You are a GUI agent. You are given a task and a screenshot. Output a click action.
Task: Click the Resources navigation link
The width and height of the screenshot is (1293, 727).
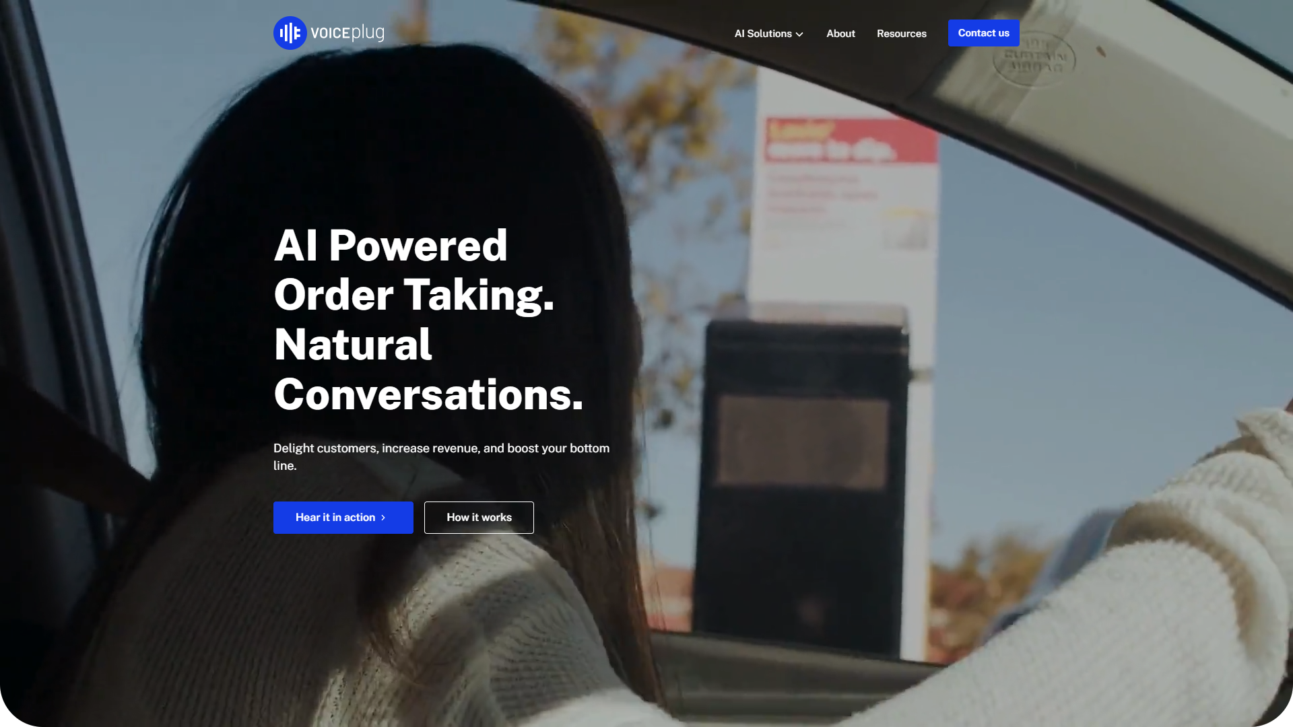[x=901, y=33]
